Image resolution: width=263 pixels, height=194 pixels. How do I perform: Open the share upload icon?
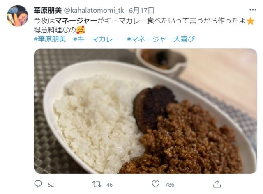coord(217,184)
